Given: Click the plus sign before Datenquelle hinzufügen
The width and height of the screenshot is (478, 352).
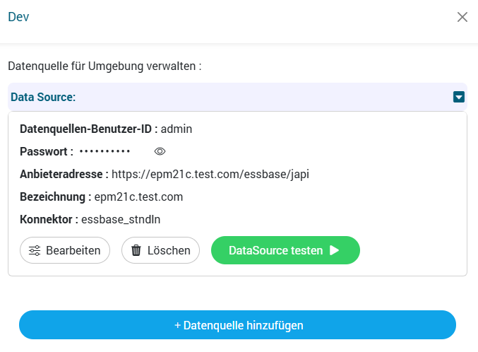Looking at the screenshot, I should pyautogui.click(x=177, y=325).
